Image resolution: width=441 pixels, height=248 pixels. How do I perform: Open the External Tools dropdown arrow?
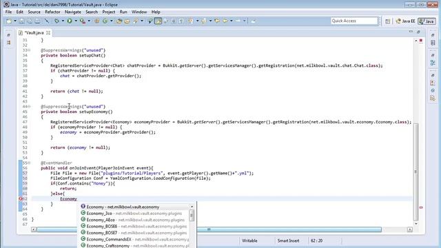click(89, 21)
